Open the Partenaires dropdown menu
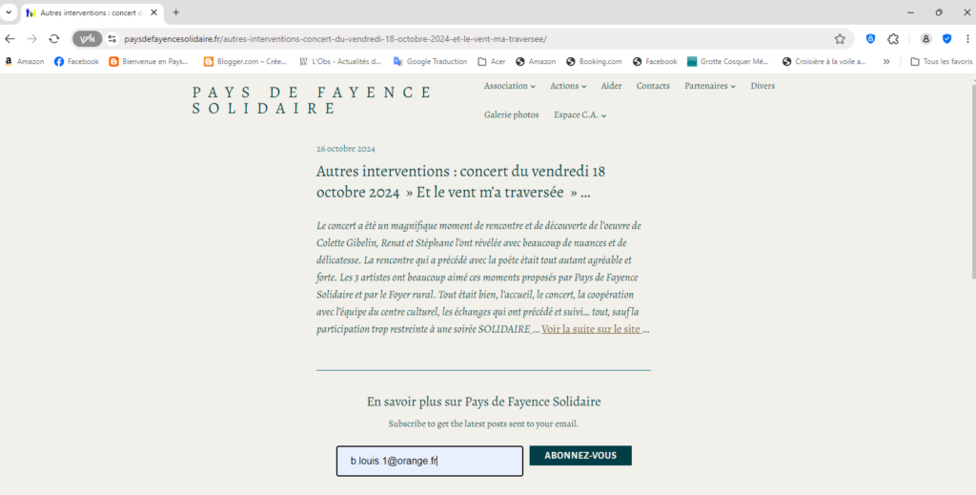The height and width of the screenshot is (495, 976). (710, 86)
